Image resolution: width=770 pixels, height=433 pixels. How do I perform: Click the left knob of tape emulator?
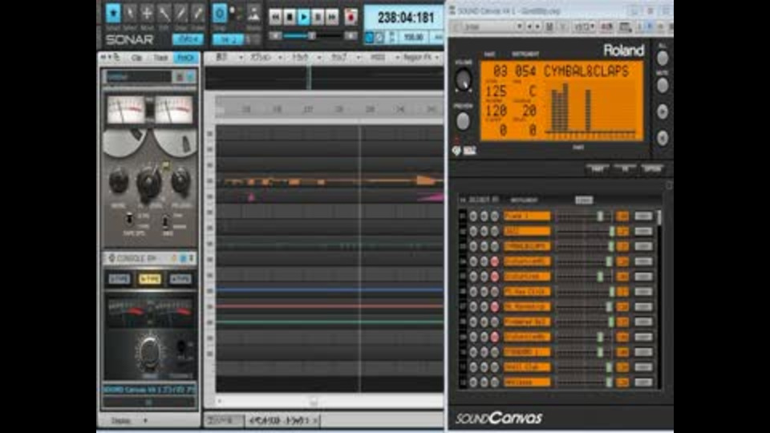(119, 181)
